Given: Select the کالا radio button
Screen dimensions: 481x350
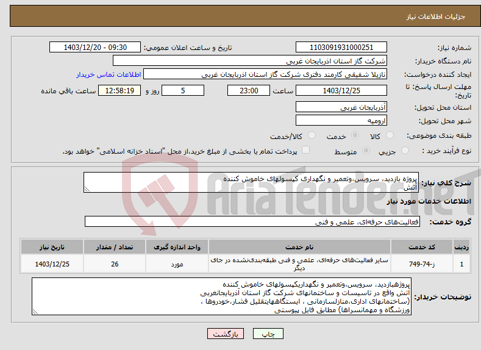Looking at the screenshot, I should coord(390,135).
